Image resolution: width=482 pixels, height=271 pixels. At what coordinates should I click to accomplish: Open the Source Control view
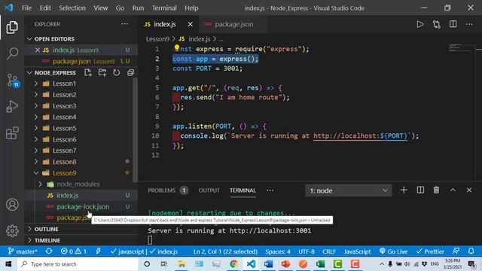click(13, 81)
